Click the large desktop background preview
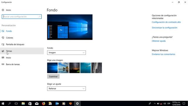This screenshot has width=188, height=106. coord(70,27)
